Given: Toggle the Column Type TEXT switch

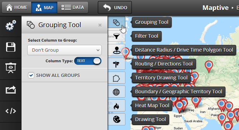Looking at the screenshot, I should tap(88, 61).
